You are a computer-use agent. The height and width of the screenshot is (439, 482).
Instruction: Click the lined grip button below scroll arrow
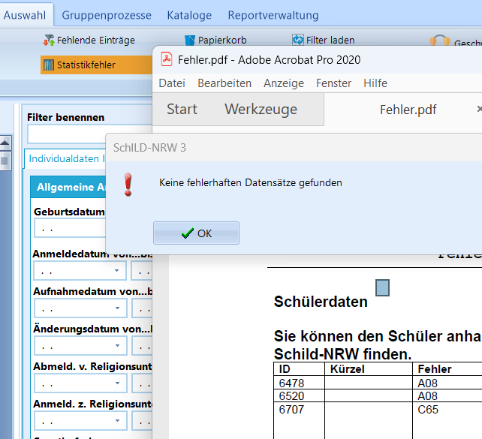coord(5,161)
